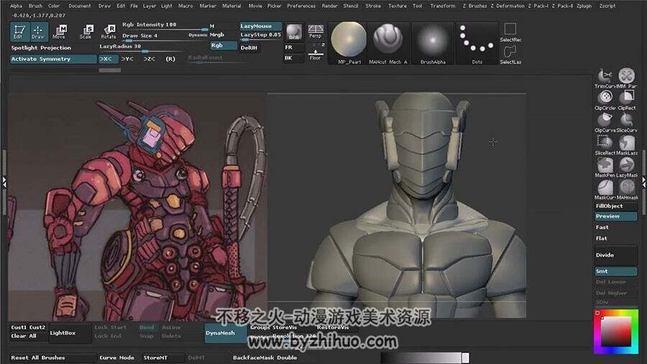The width and height of the screenshot is (647, 364).
Task: Click Reset All Brushes
Action: (x=52, y=358)
